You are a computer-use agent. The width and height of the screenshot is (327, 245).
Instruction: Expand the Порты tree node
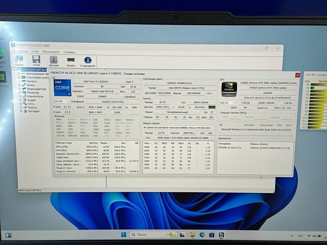click(x=21, y=108)
